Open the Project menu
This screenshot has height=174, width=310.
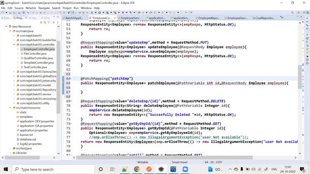pyautogui.click(x=67, y=8)
